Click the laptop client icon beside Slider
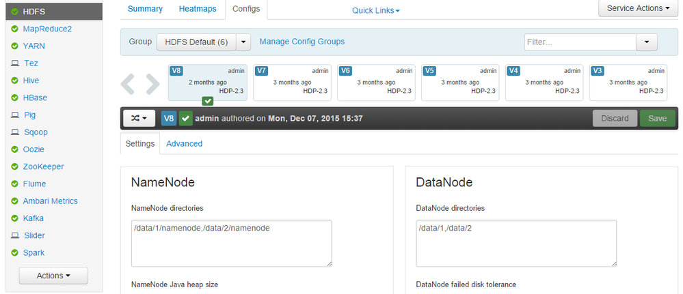This screenshot has width=683, height=294. (x=15, y=236)
